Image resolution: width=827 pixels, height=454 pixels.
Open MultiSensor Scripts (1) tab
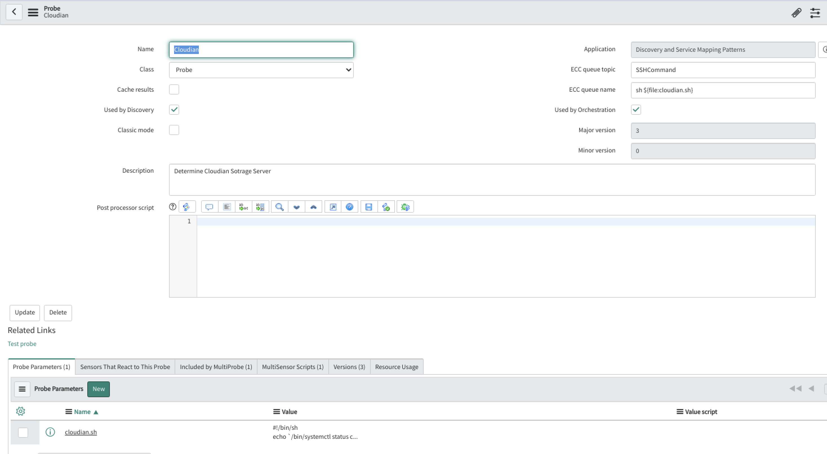click(x=293, y=367)
